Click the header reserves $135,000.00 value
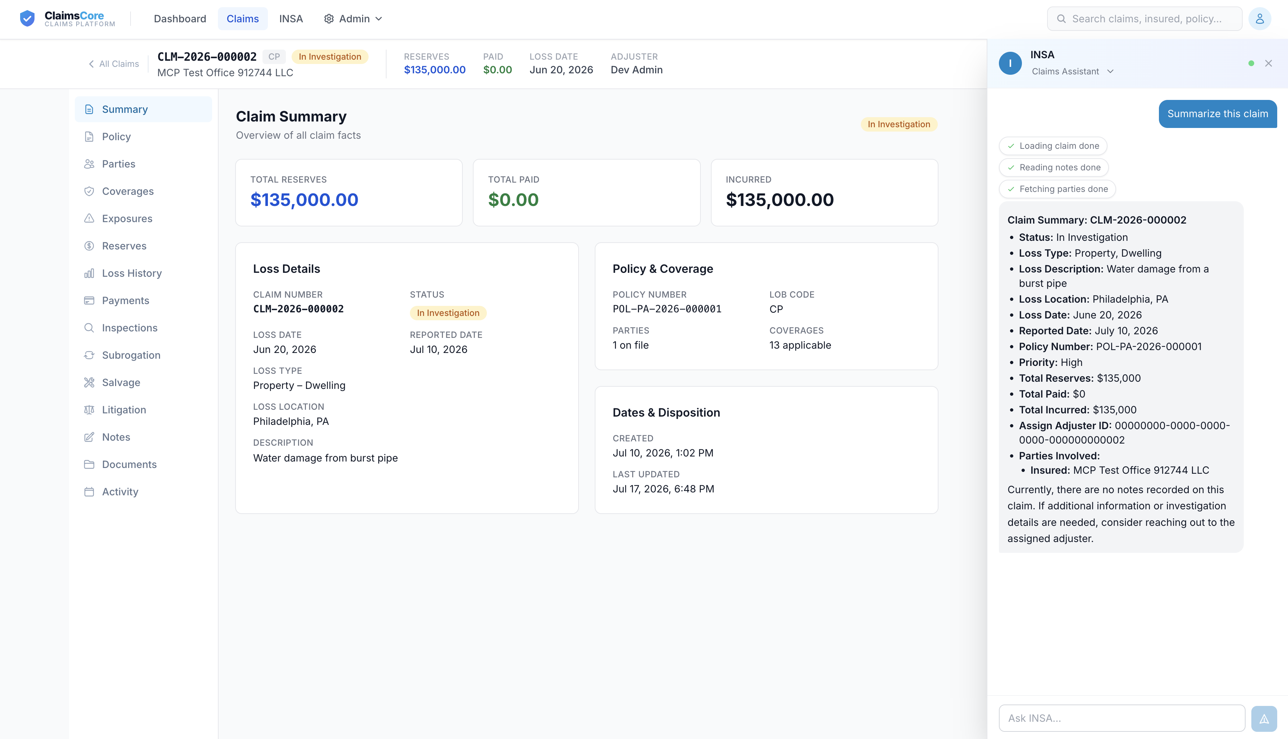The image size is (1288, 739). pos(435,70)
